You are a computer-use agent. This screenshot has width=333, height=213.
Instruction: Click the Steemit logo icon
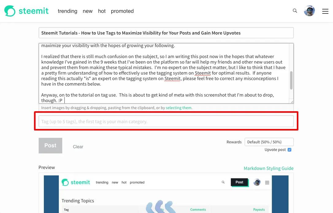point(10,11)
